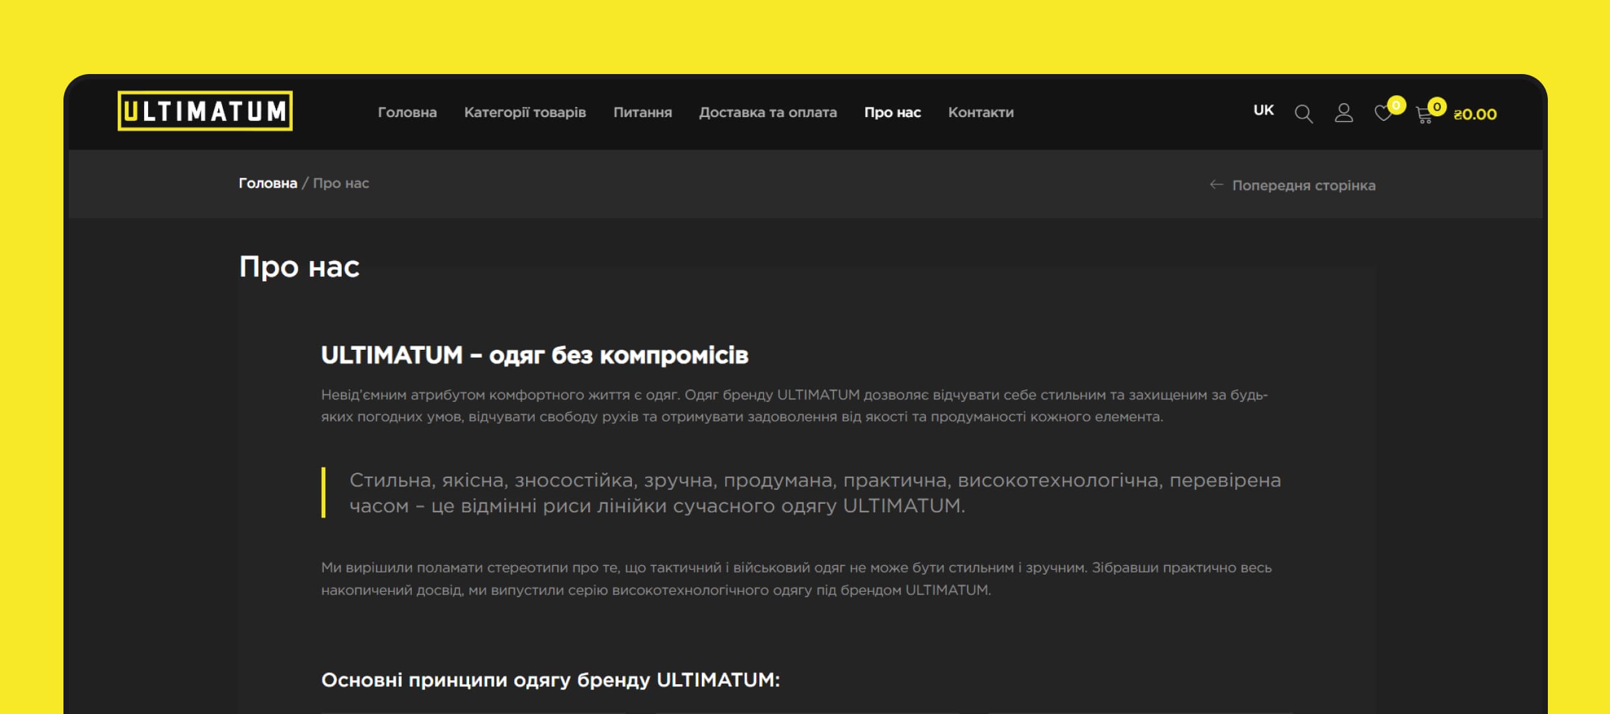Open the wishlist heart icon

click(1383, 113)
